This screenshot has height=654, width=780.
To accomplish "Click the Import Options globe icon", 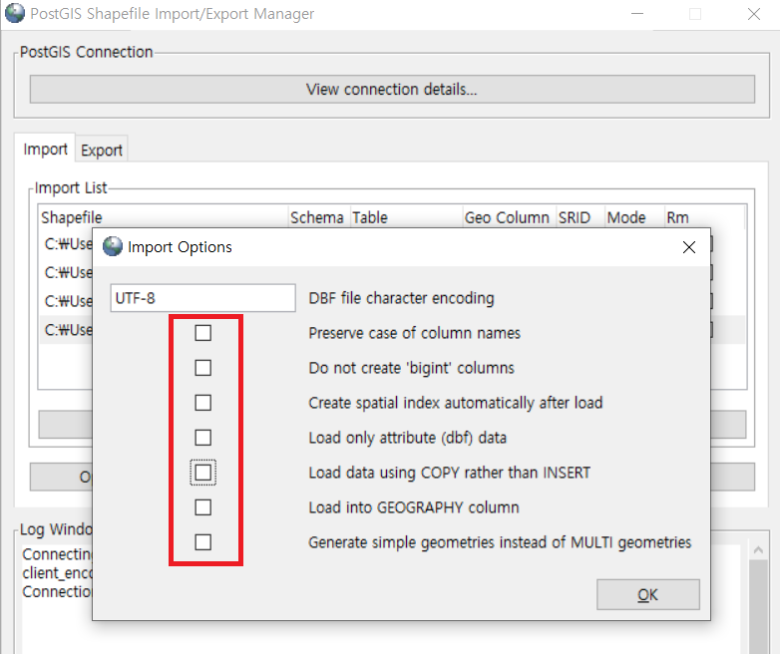I will pos(113,246).
